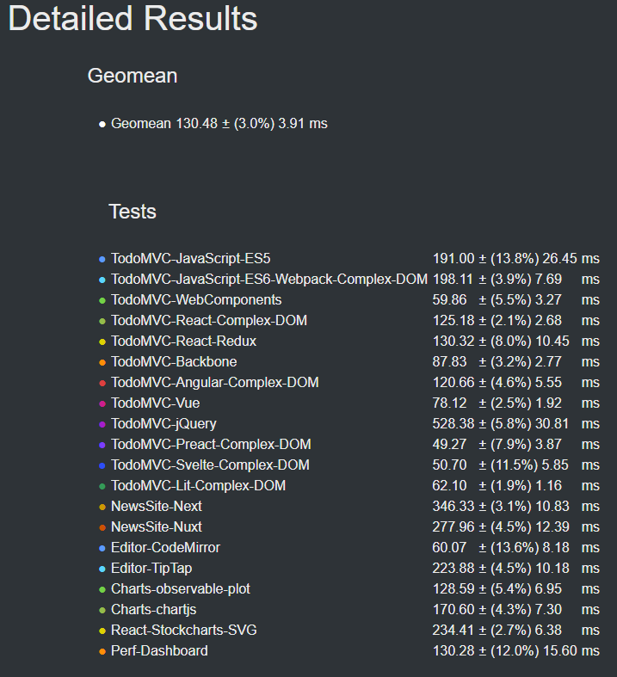
Task: Open the Editor-CodeMirror result entry
Action: tap(165, 548)
